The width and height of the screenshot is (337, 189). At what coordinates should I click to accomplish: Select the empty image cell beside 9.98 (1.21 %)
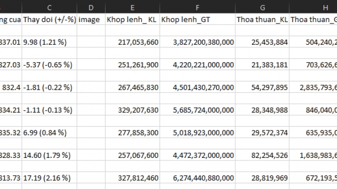91,42
